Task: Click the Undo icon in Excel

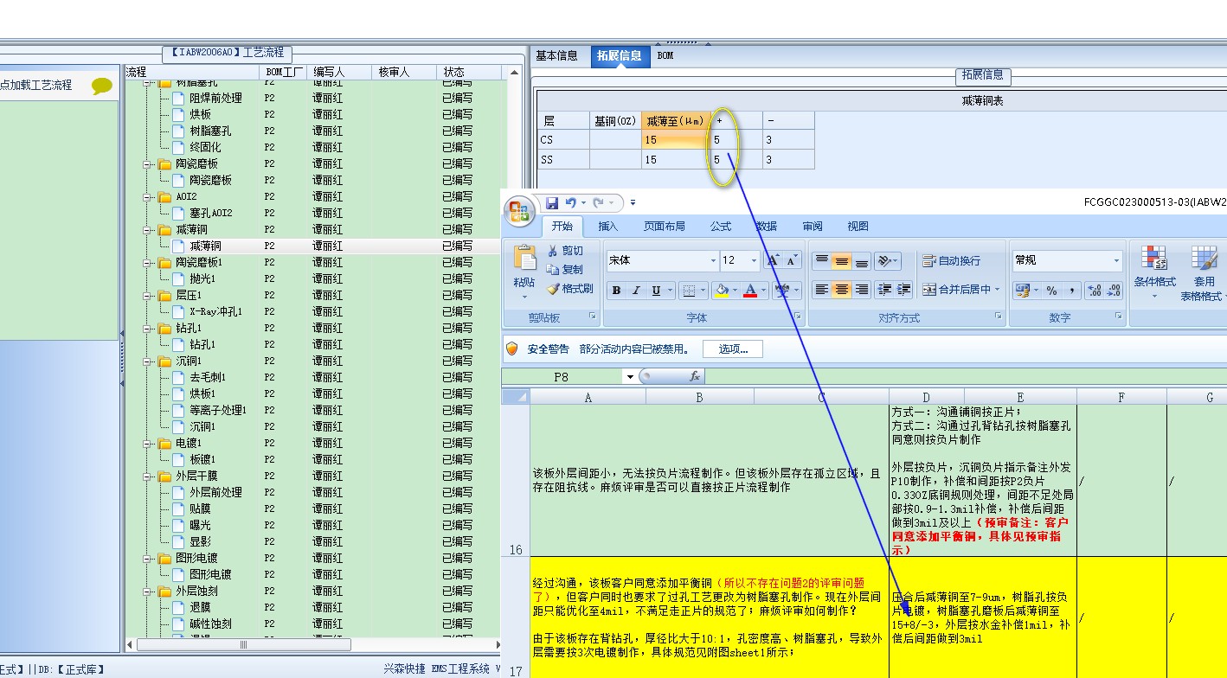Action: coord(570,202)
